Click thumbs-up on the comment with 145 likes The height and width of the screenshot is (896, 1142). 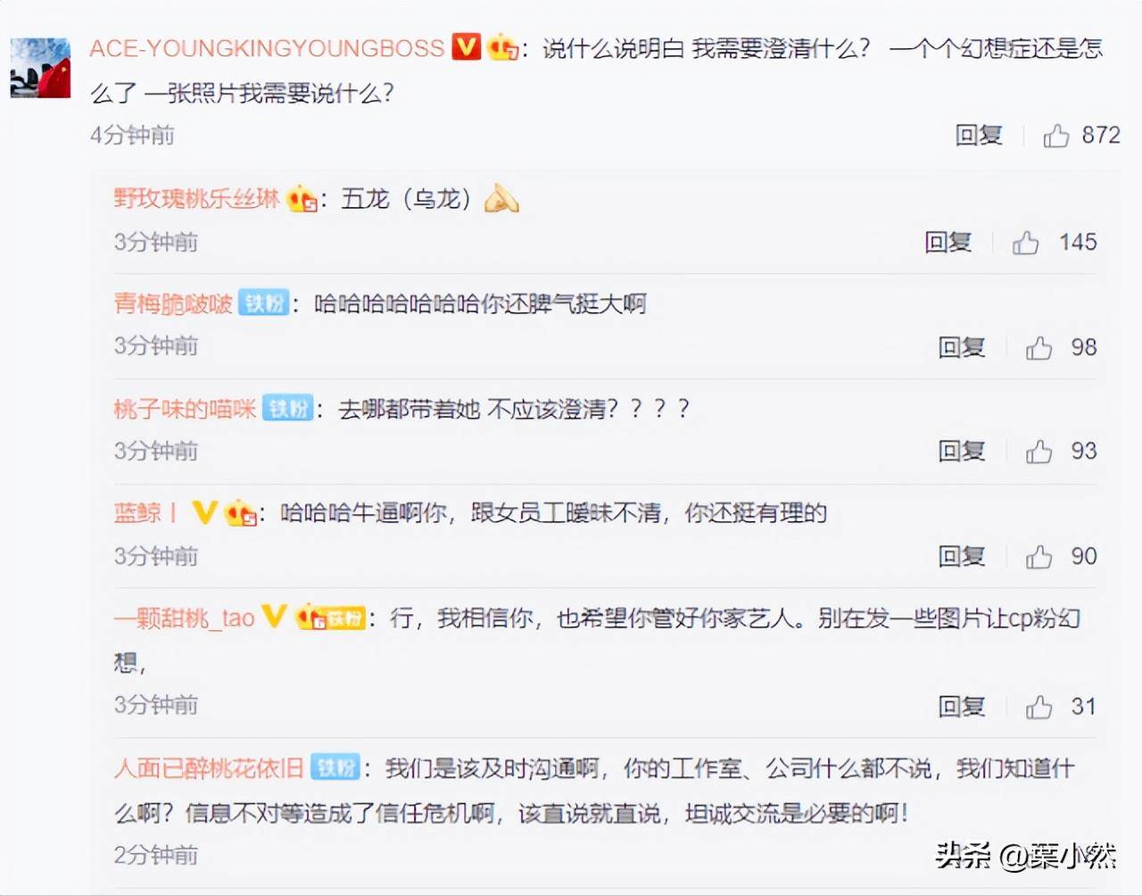(x=1025, y=242)
